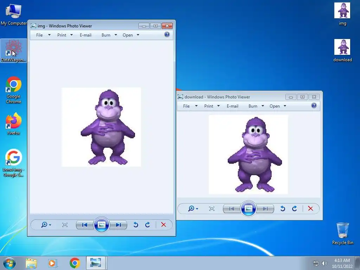The width and height of the screenshot is (360, 270).
Task: Expand Print dropdown arrow in download window
Action: 218,106
